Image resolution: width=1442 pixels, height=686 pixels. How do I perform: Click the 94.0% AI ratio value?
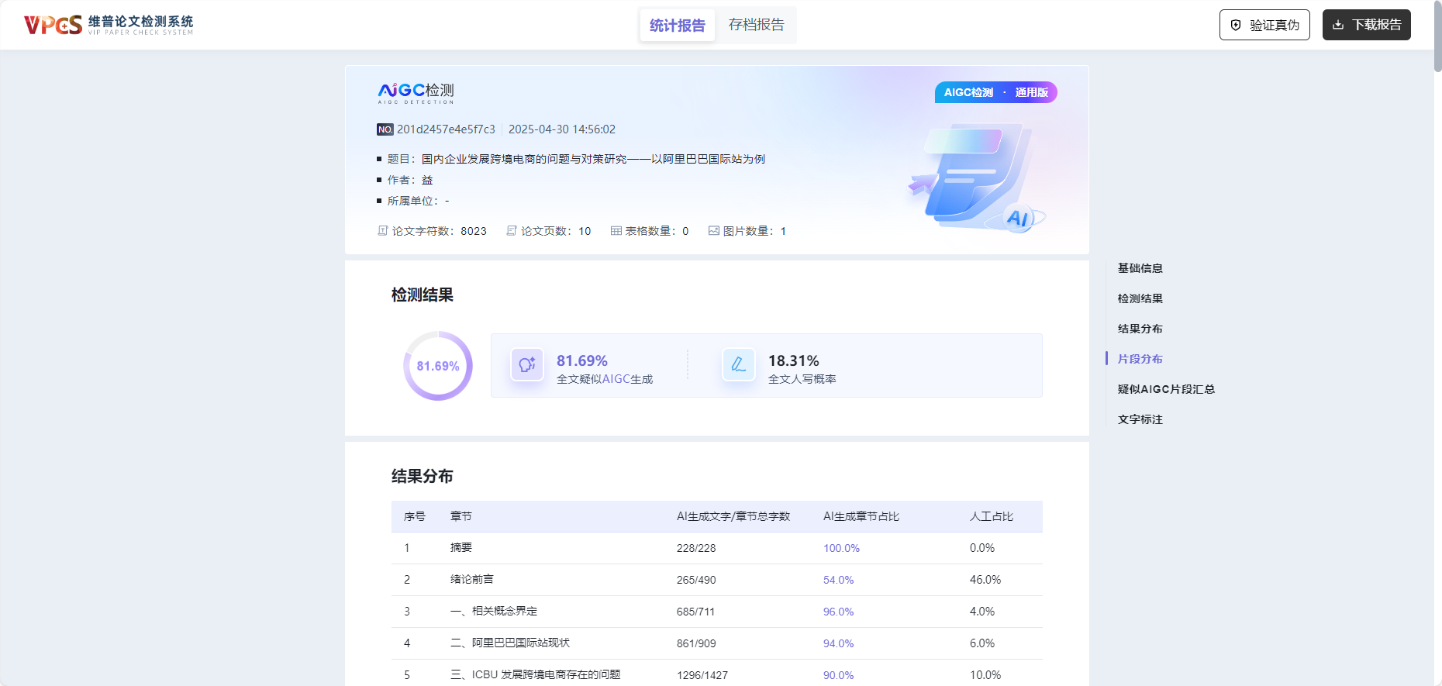tap(839, 643)
